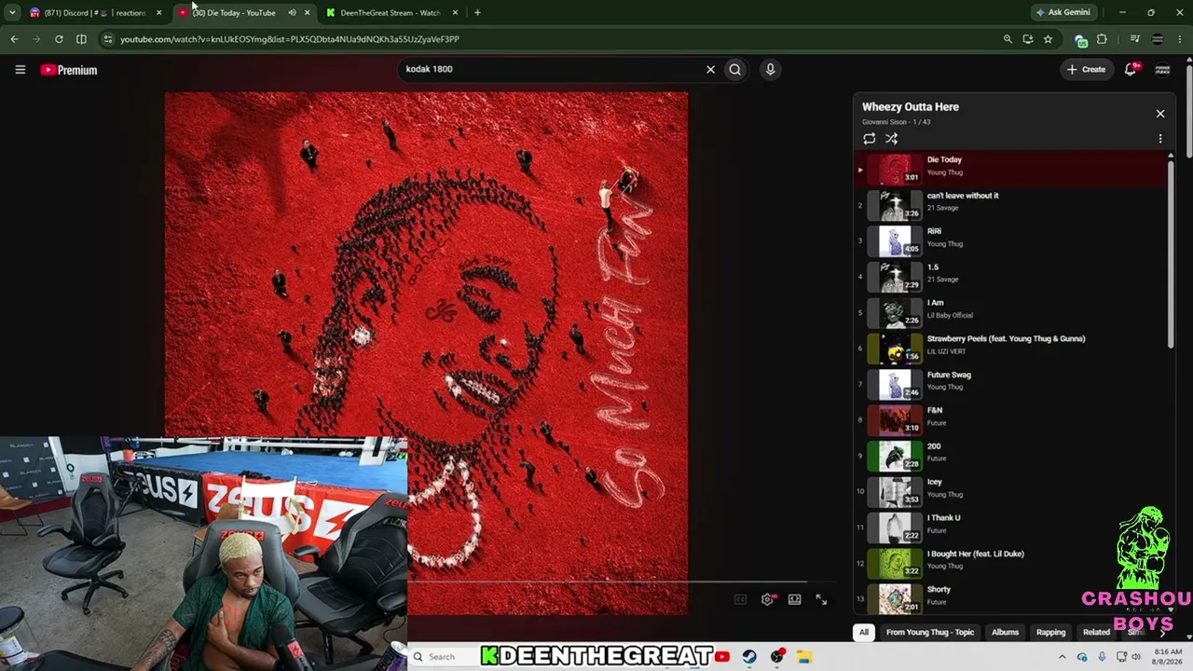Open the taskbar volume control

click(x=1135, y=657)
